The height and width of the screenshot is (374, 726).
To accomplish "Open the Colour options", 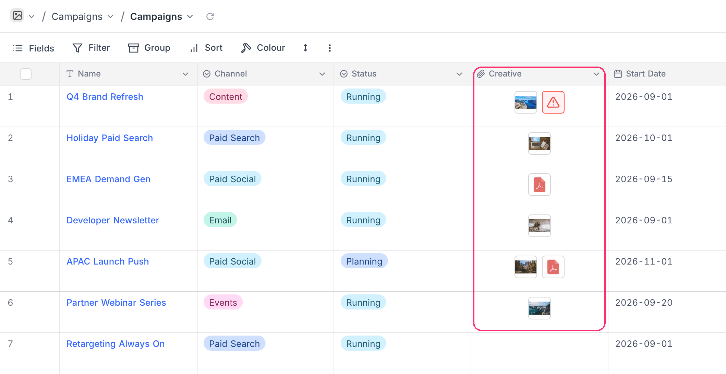I will tap(263, 48).
